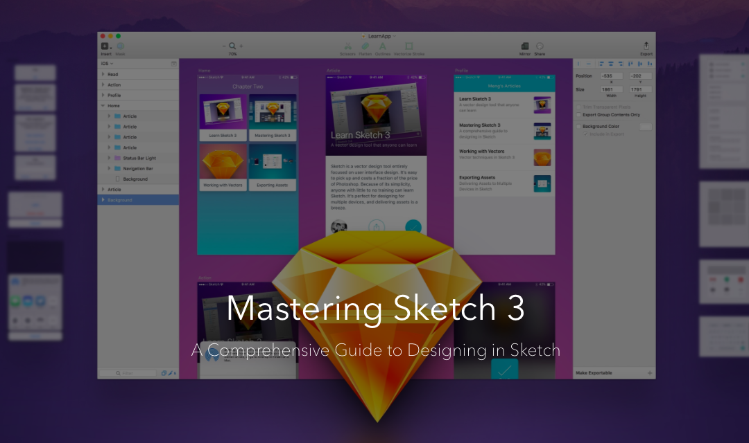
Task: Select the Background layer under Home
Action: click(x=135, y=179)
